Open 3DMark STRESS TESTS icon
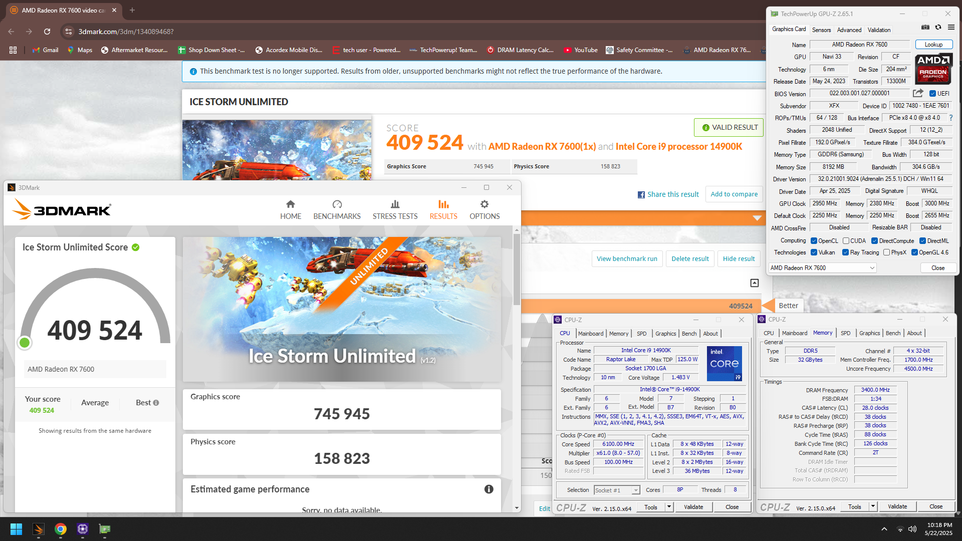The height and width of the screenshot is (541, 962). click(395, 204)
